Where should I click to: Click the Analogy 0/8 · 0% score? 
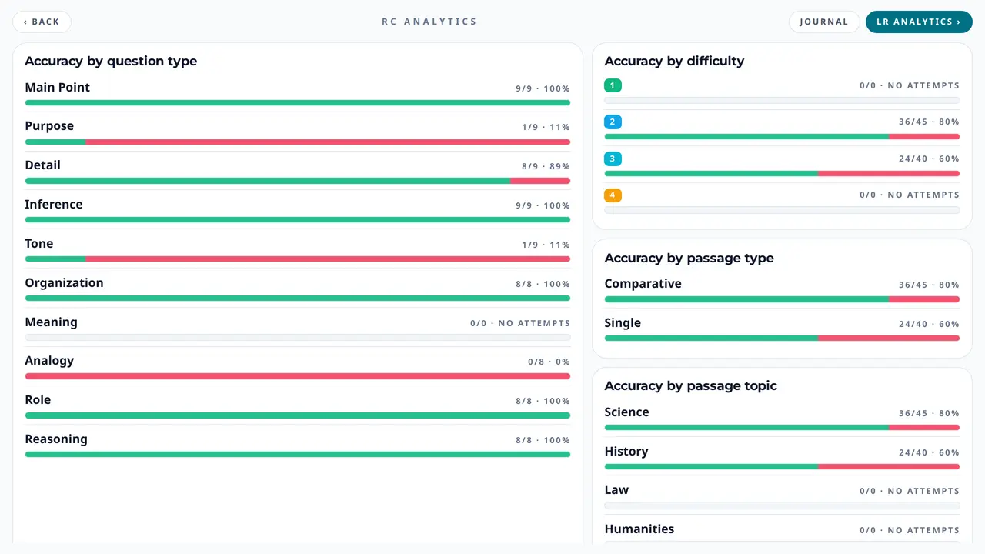(549, 362)
